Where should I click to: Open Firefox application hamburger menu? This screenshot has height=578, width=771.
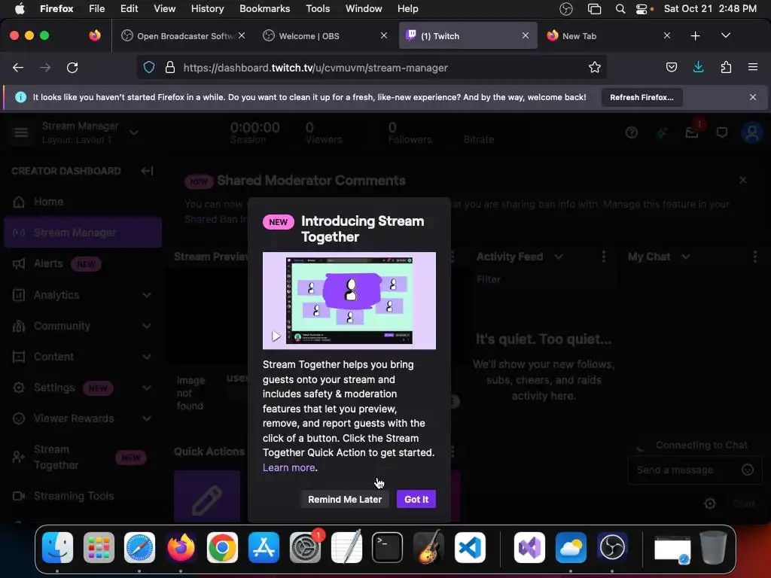pos(752,67)
